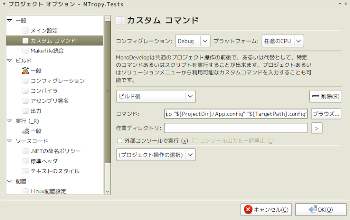
Task: Click the icon beside 標準ヘッダ
Action: [x=25, y=161]
